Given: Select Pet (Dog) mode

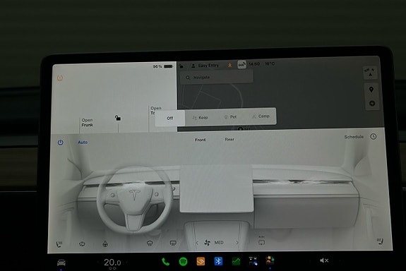Looking at the screenshot, I should (230, 116).
